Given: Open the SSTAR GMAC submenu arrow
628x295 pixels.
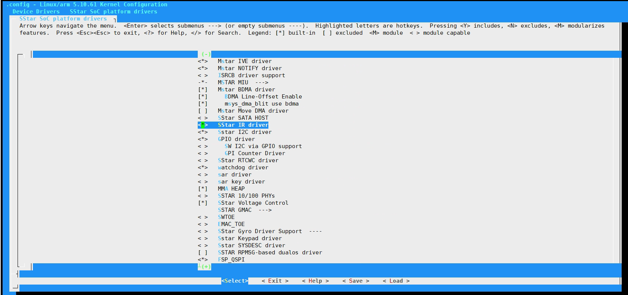Looking at the screenshot, I should click(265, 210).
